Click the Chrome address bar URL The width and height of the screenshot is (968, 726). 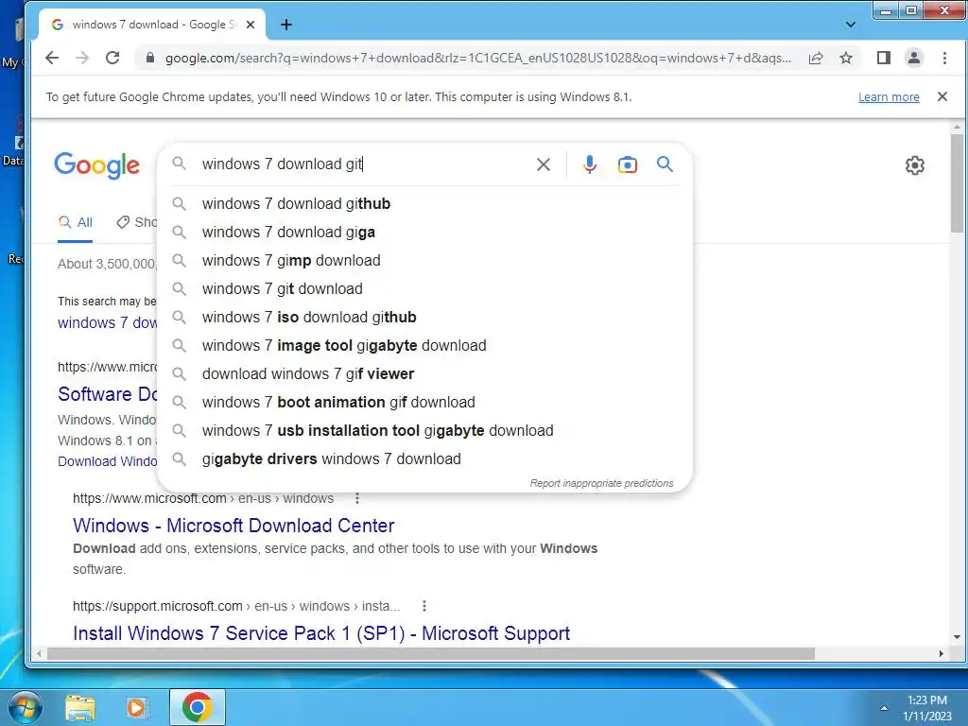click(477, 58)
